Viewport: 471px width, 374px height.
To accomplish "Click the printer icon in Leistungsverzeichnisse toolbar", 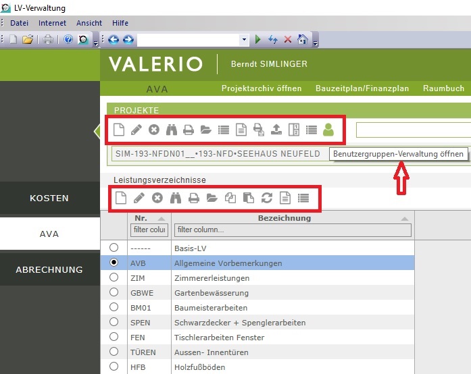I will pos(194,198).
